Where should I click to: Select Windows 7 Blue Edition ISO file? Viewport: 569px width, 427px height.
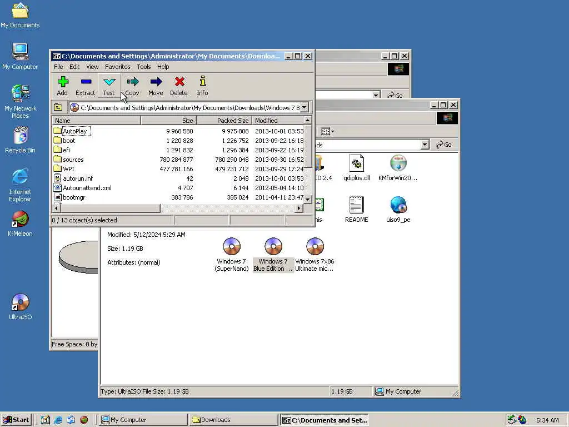[273, 255]
